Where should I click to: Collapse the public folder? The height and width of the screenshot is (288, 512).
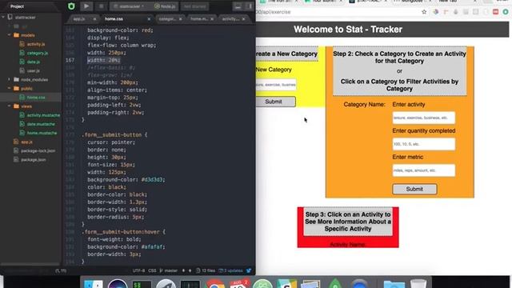(10, 88)
